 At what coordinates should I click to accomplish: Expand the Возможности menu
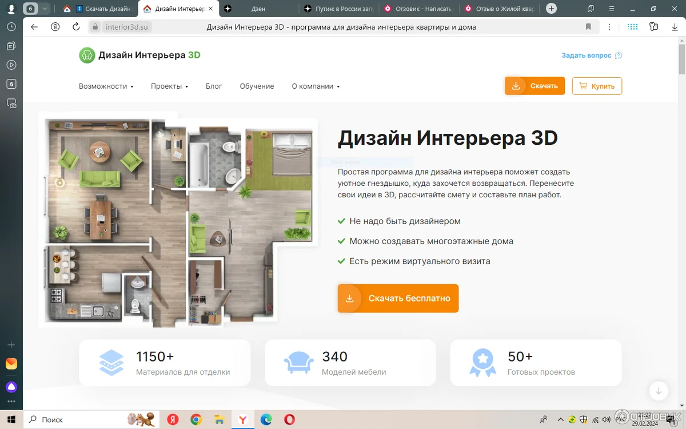pyautogui.click(x=106, y=86)
